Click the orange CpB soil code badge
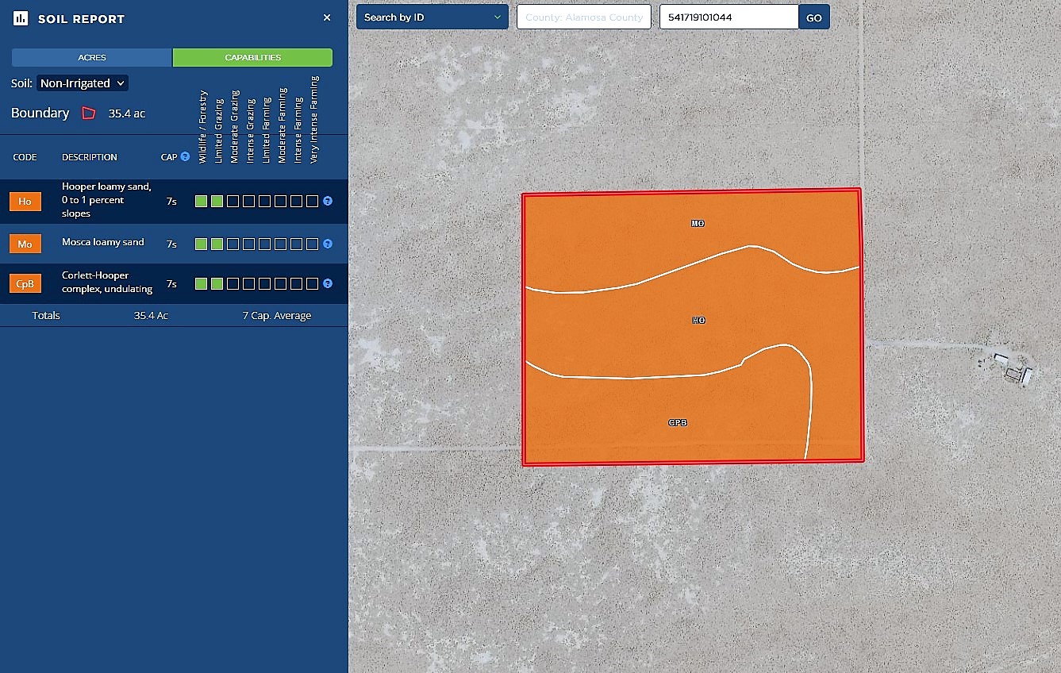 (25, 283)
